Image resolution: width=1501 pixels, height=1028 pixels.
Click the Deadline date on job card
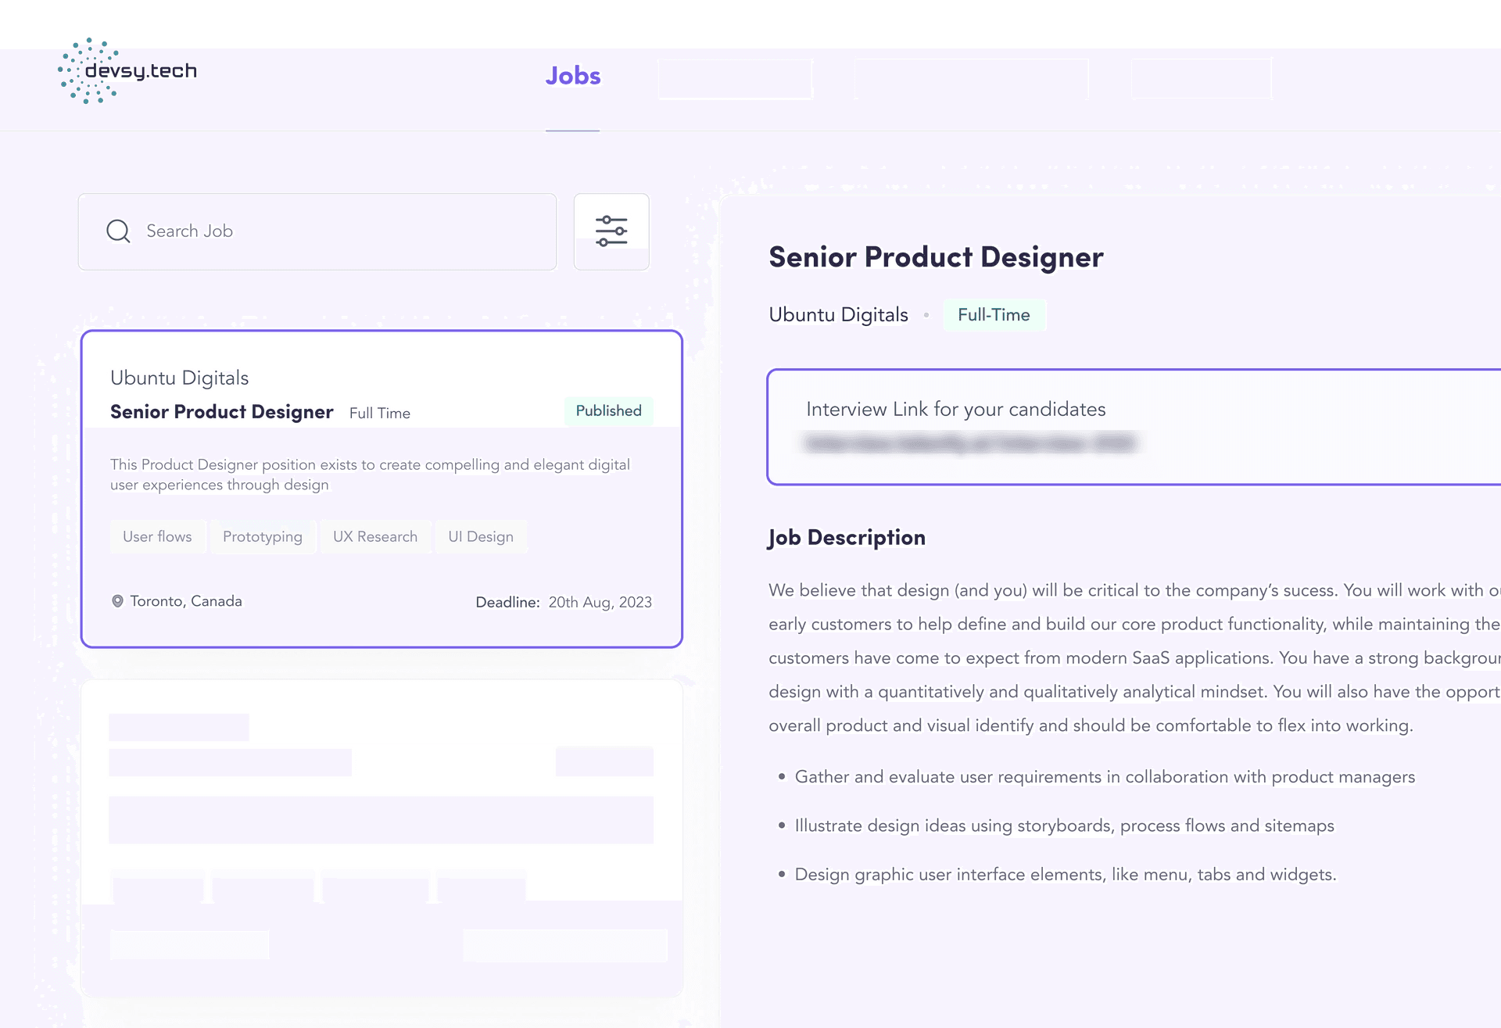(x=600, y=603)
